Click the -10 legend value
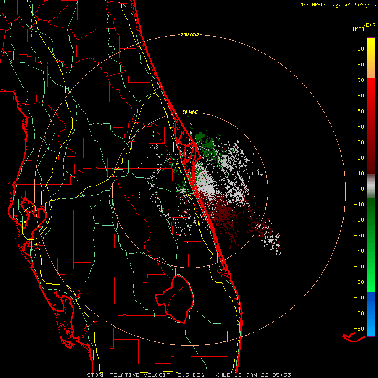This screenshot has height=378, width=378. [359, 205]
